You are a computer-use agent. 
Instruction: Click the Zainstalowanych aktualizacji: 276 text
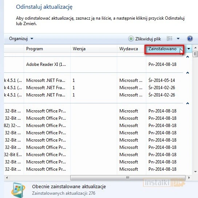pyautogui.click(x=64, y=193)
